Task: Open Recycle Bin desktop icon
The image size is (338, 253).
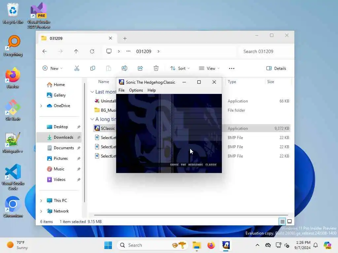Action: tap(13, 13)
